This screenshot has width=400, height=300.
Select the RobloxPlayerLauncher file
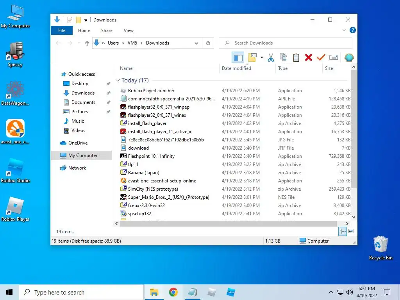pyautogui.click(x=151, y=91)
